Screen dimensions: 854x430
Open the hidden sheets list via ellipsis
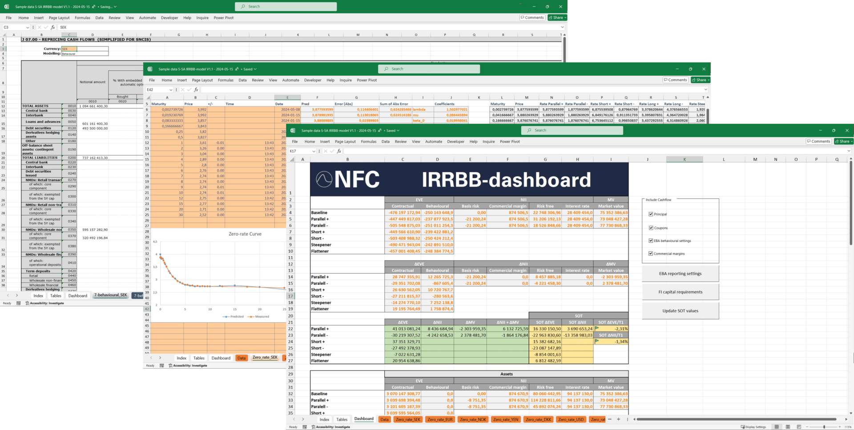609,419
